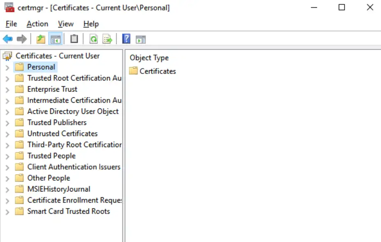This screenshot has width=381, height=242.
Task: Open the File menu
Action: 11,24
